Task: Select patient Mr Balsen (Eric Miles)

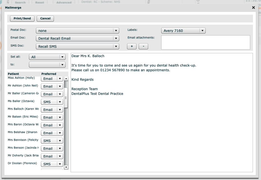Action: coord(23,117)
